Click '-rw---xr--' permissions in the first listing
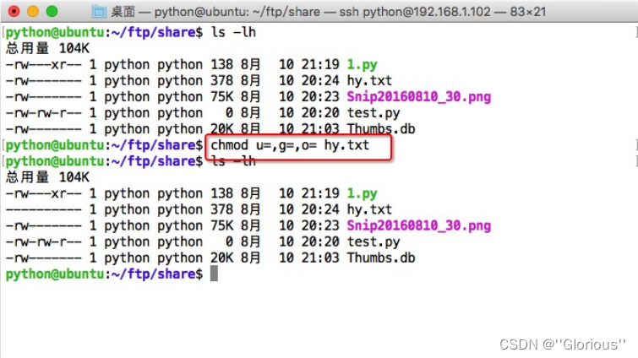638x358 pixels. pyautogui.click(x=44, y=64)
